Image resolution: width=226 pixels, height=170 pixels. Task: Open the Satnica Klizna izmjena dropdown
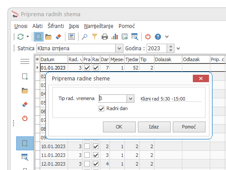[x=119, y=49]
